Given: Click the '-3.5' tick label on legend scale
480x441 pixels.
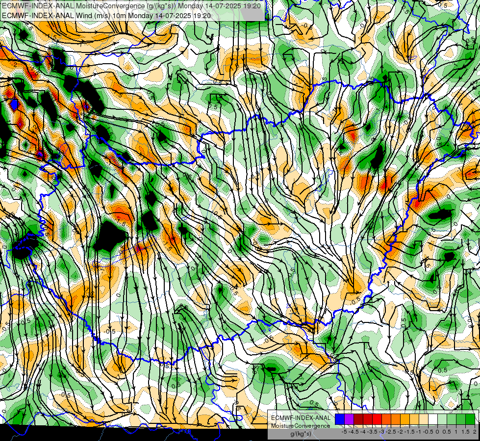Looking at the screenshot, I should click(x=372, y=432).
